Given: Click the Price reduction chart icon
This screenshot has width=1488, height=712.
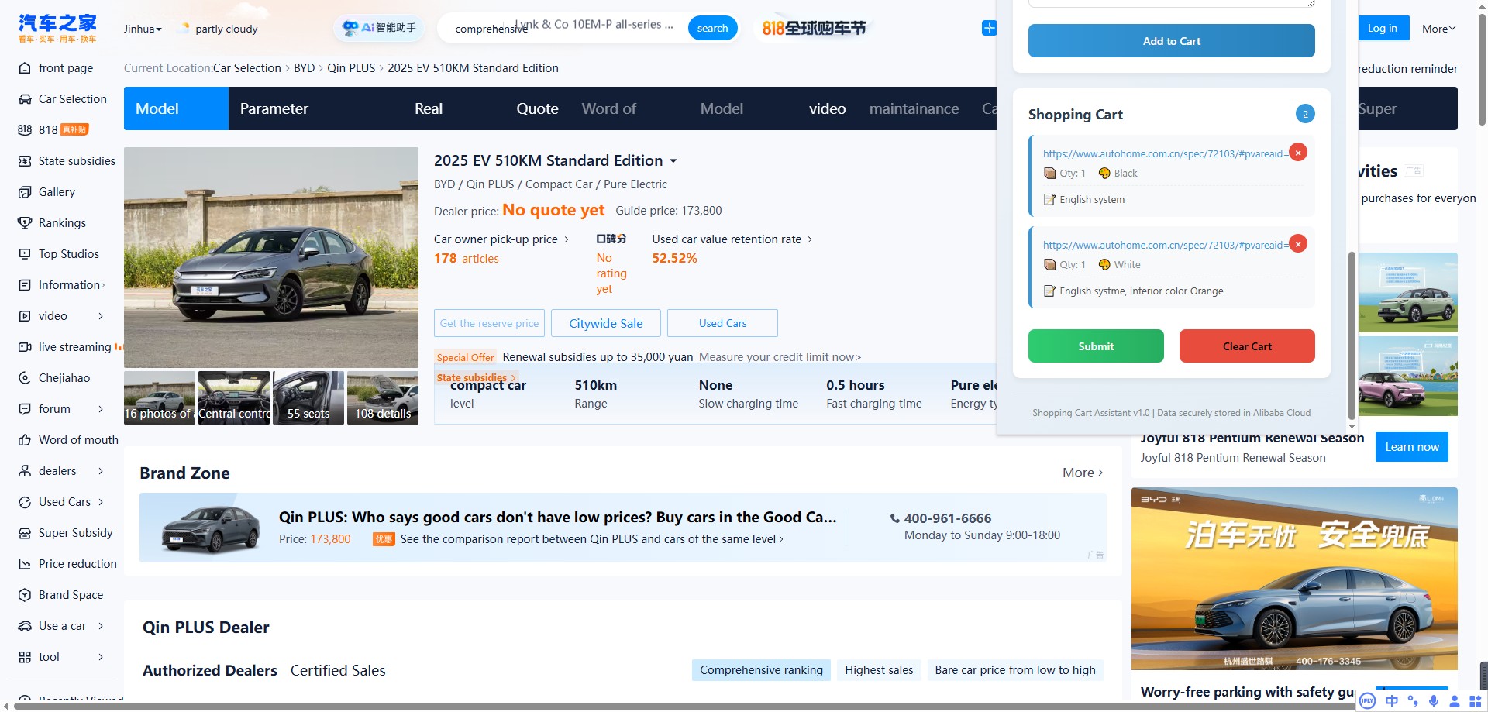Looking at the screenshot, I should click(x=25, y=564).
